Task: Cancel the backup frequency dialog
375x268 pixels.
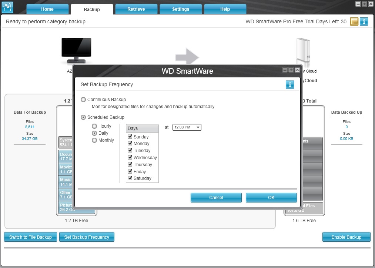Action: click(x=216, y=198)
